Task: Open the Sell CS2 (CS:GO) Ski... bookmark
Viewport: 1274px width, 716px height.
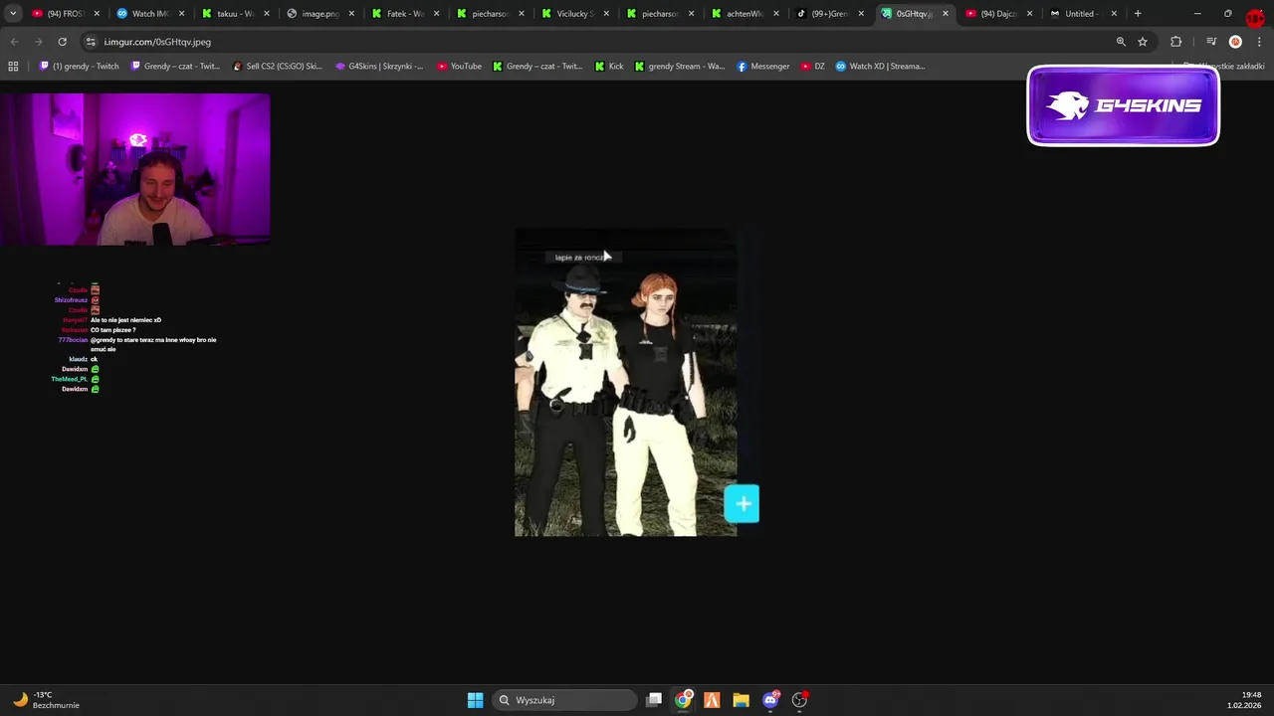Action: [x=277, y=67]
